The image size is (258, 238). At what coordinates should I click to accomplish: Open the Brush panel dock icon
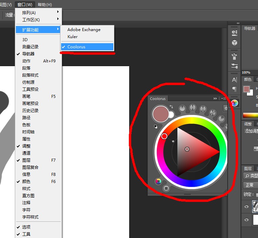click(x=234, y=66)
